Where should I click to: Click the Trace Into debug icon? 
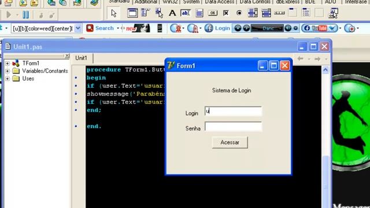(x=41, y=16)
